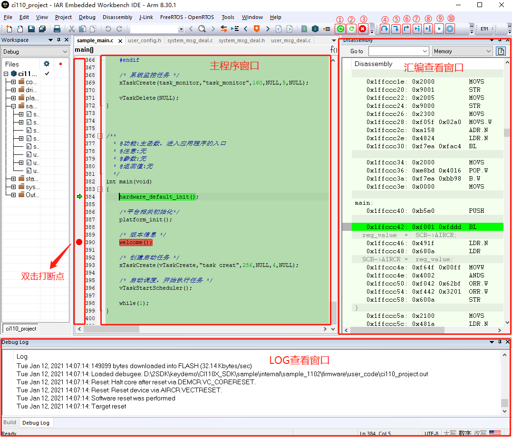Switch to the system_msg_deal.c tab
512x437 pixels.
[190, 40]
